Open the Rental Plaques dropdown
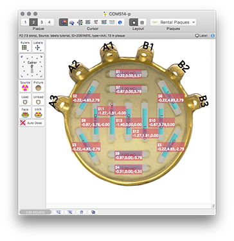Screen dimensions: 234x241 click(x=173, y=22)
